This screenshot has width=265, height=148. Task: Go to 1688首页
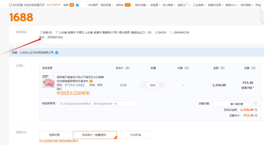[x=93, y=5]
